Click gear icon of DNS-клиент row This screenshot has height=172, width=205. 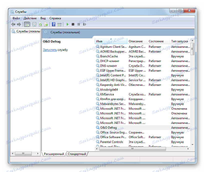98,66
